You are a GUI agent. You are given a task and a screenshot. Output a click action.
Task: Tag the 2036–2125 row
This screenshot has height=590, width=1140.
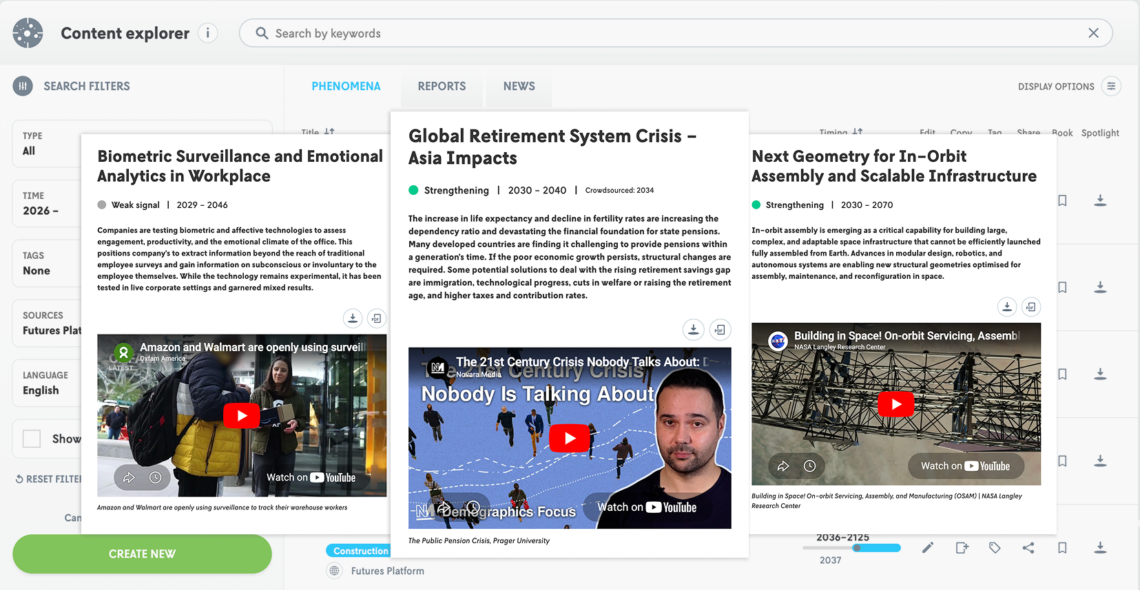pos(995,548)
